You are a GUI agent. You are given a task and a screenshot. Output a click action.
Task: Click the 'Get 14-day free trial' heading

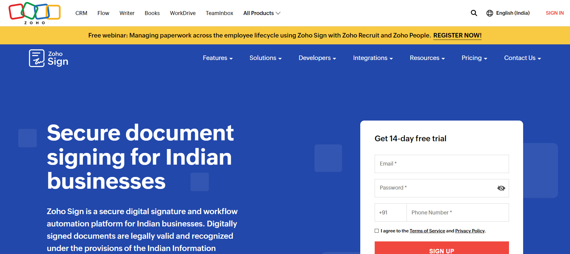(x=410, y=139)
